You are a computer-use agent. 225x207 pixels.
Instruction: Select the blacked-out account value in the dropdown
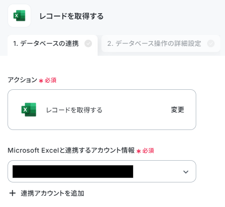73,172
